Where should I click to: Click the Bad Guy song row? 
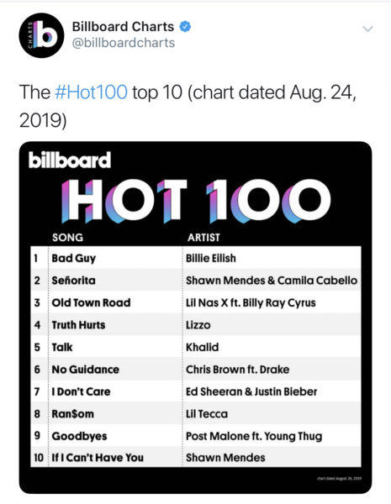(x=196, y=258)
